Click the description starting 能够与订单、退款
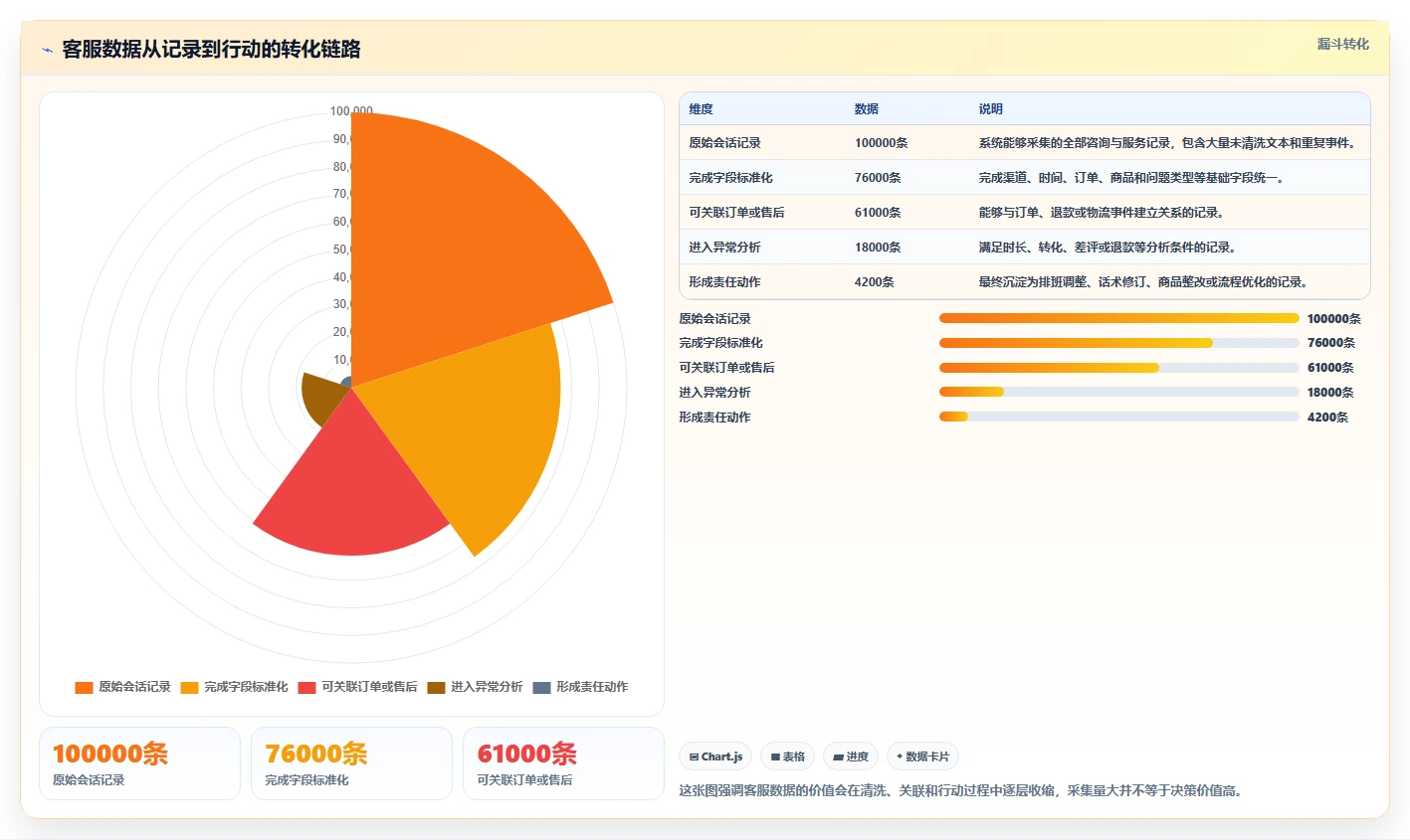The height and width of the screenshot is (840, 1410). point(1102,213)
